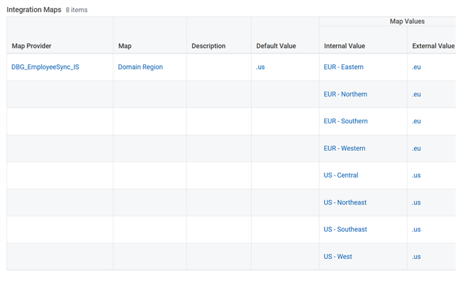The image size is (456, 299).
Task: Click .us external value for US - West
Action: point(416,257)
